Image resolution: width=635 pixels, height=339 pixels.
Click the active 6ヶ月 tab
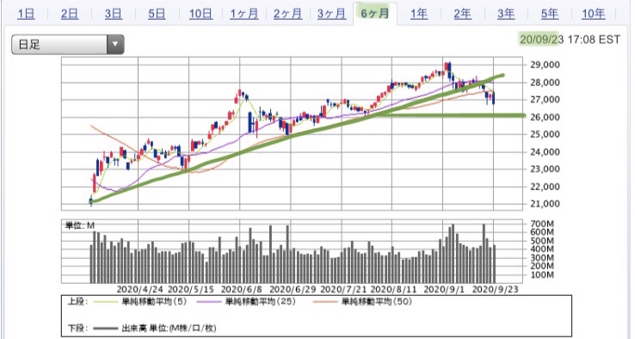click(375, 14)
